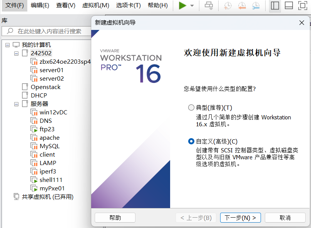Click the win12vDC VM icon
The width and height of the screenshot is (311, 228).
tap(34, 112)
